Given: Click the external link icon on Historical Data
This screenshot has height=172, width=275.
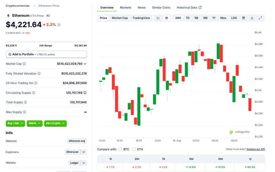Looking at the screenshot, I should click(x=200, y=8).
